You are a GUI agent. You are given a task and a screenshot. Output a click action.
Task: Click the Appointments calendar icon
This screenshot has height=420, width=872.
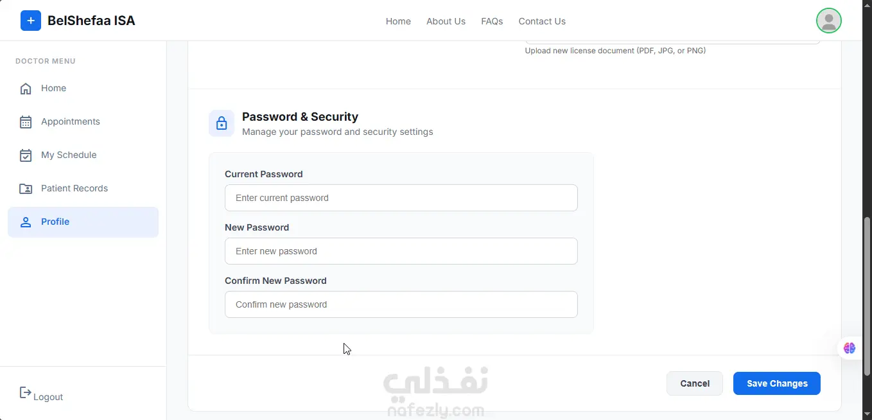pyautogui.click(x=26, y=122)
